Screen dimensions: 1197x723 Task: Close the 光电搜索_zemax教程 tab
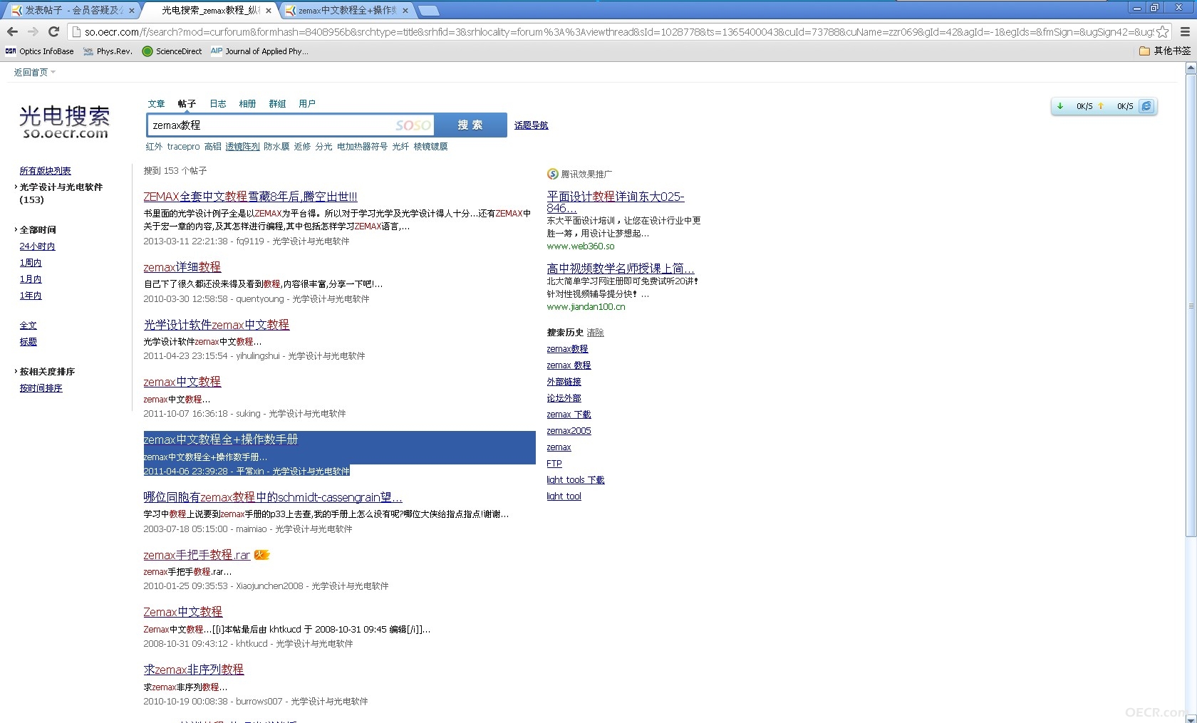click(x=269, y=11)
